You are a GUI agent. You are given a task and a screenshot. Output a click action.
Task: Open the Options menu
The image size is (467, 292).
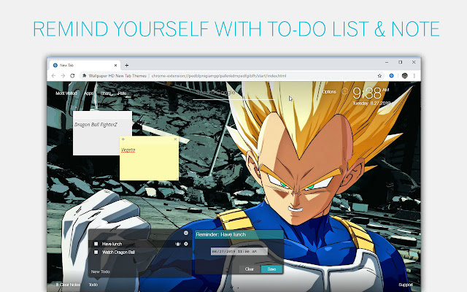[329, 92]
